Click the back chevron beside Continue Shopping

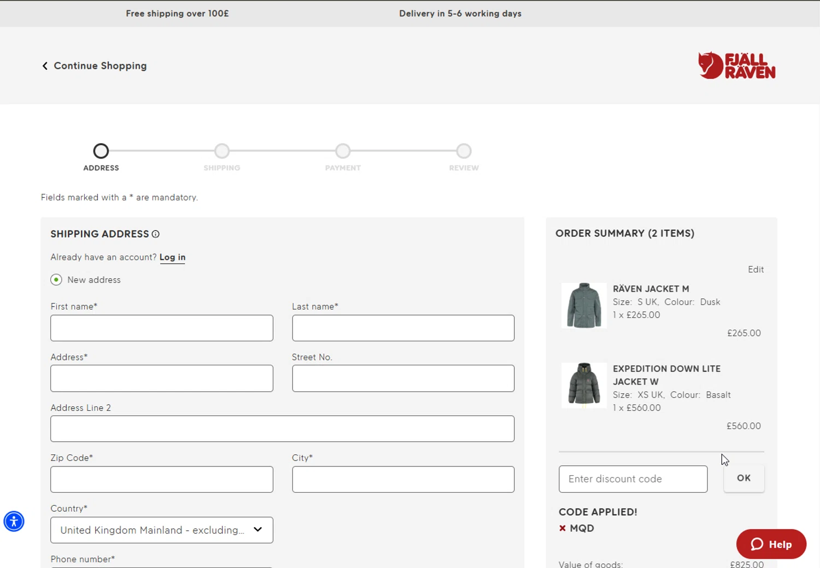point(45,66)
